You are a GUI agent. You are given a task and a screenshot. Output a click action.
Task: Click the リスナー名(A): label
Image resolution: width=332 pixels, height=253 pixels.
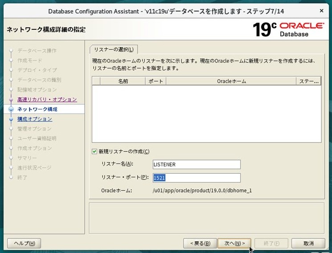pos(117,163)
